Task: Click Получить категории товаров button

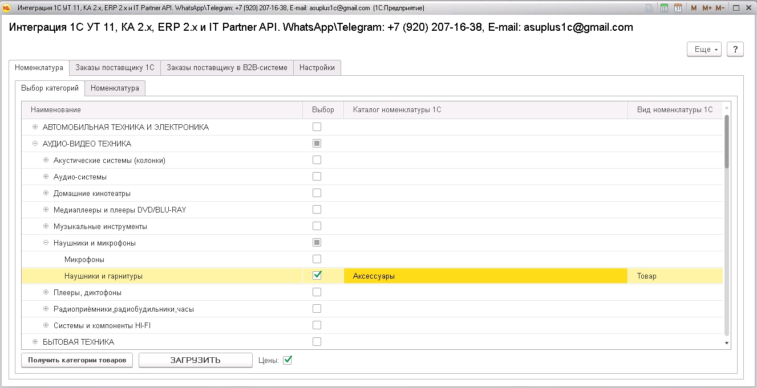Action: click(x=77, y=360)
